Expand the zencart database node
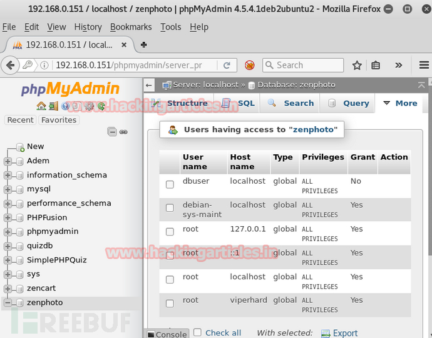The image size is (432, 338). [x=8, y=289]
